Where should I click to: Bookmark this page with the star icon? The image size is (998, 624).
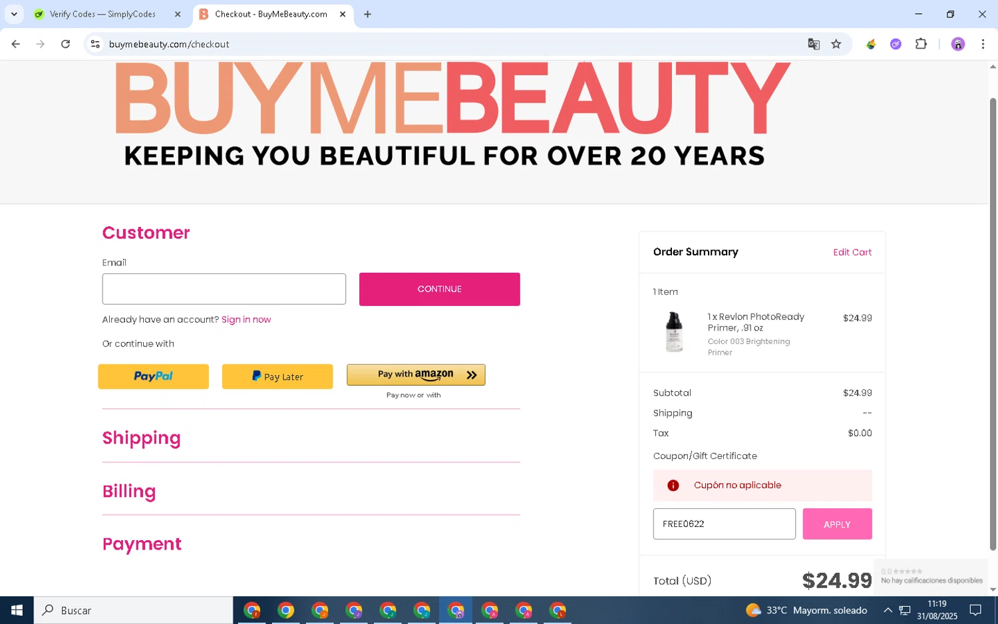click(836, 44)
